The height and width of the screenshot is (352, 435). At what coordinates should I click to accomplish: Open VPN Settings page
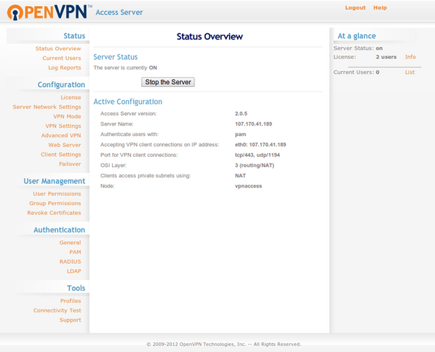63,126
